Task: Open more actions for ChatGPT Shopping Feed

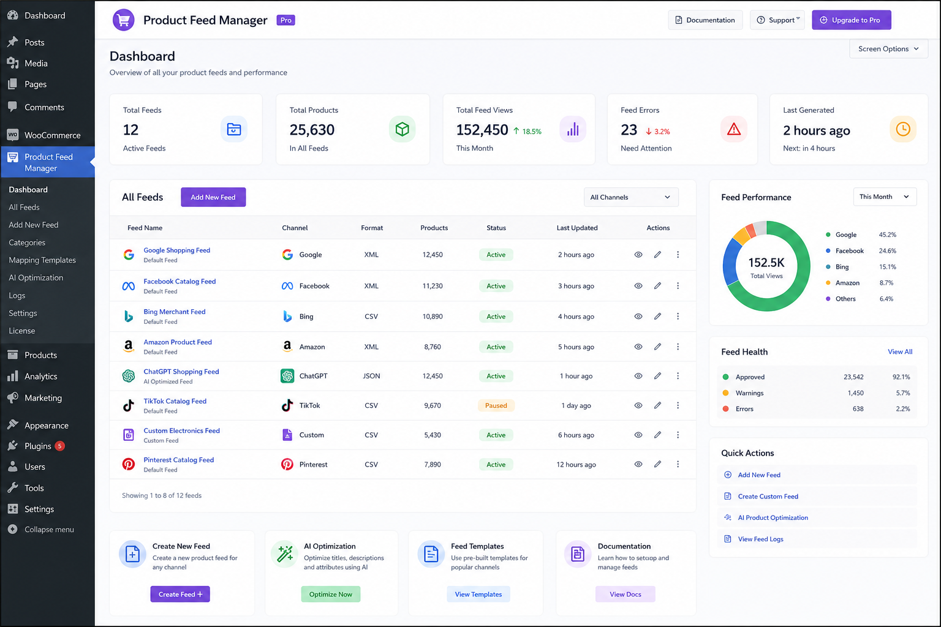Action: [678, 376]
